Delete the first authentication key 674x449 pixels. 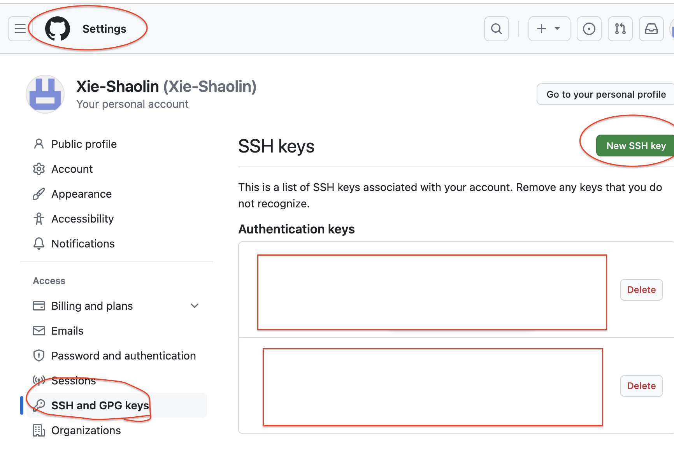click(641, 290)
